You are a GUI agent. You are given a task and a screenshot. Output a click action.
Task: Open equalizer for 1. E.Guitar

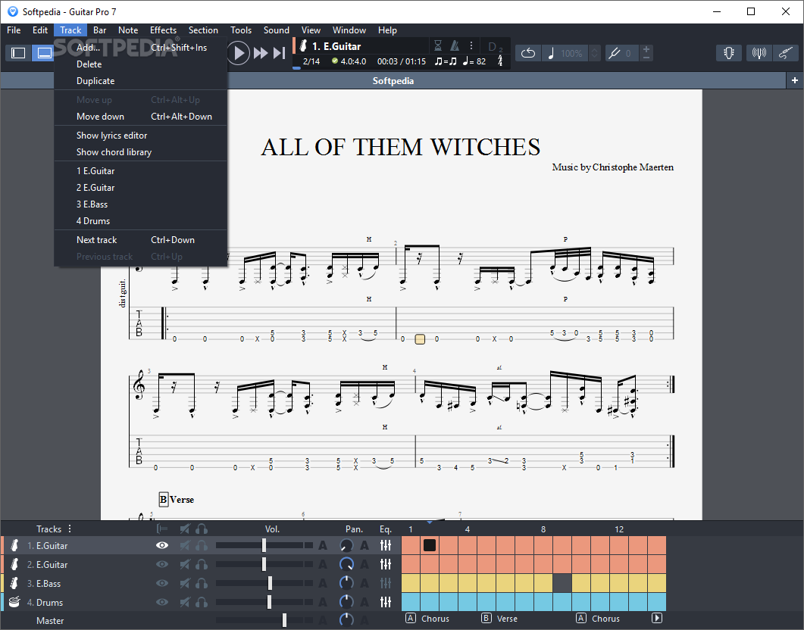(x=386, y=545)
